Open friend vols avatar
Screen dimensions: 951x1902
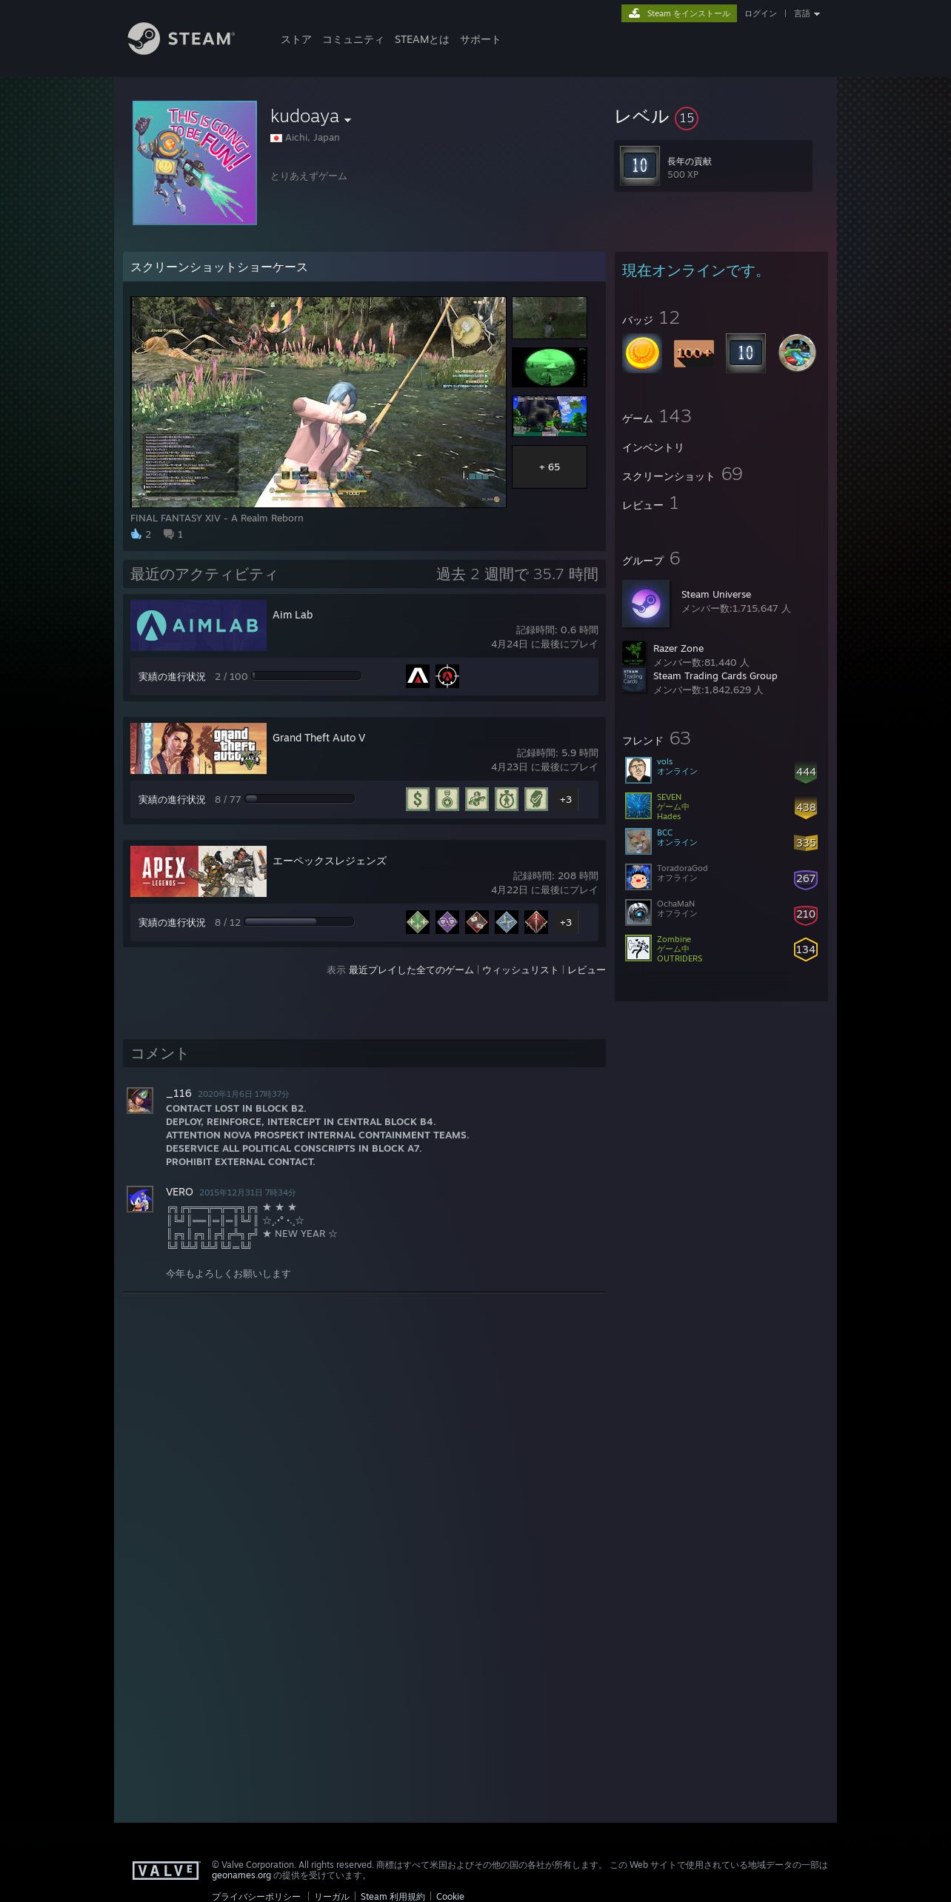tap(638, 770)
